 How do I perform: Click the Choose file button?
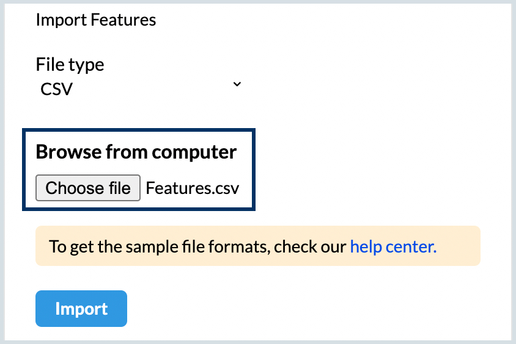tap(88, 188)
